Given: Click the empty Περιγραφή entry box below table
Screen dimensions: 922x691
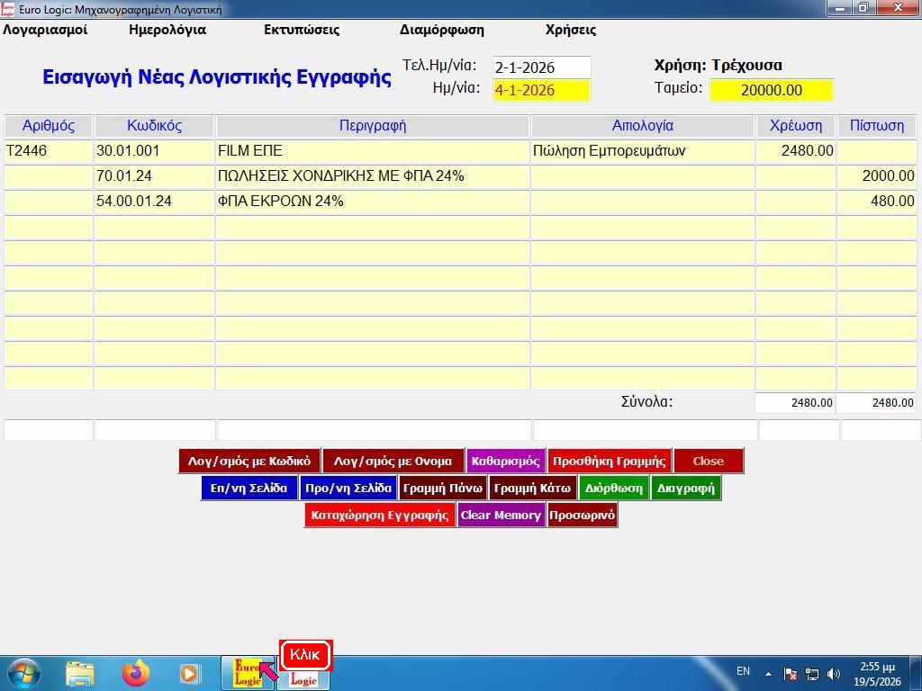Looking at the screenshot, I should tap(374, 430).
